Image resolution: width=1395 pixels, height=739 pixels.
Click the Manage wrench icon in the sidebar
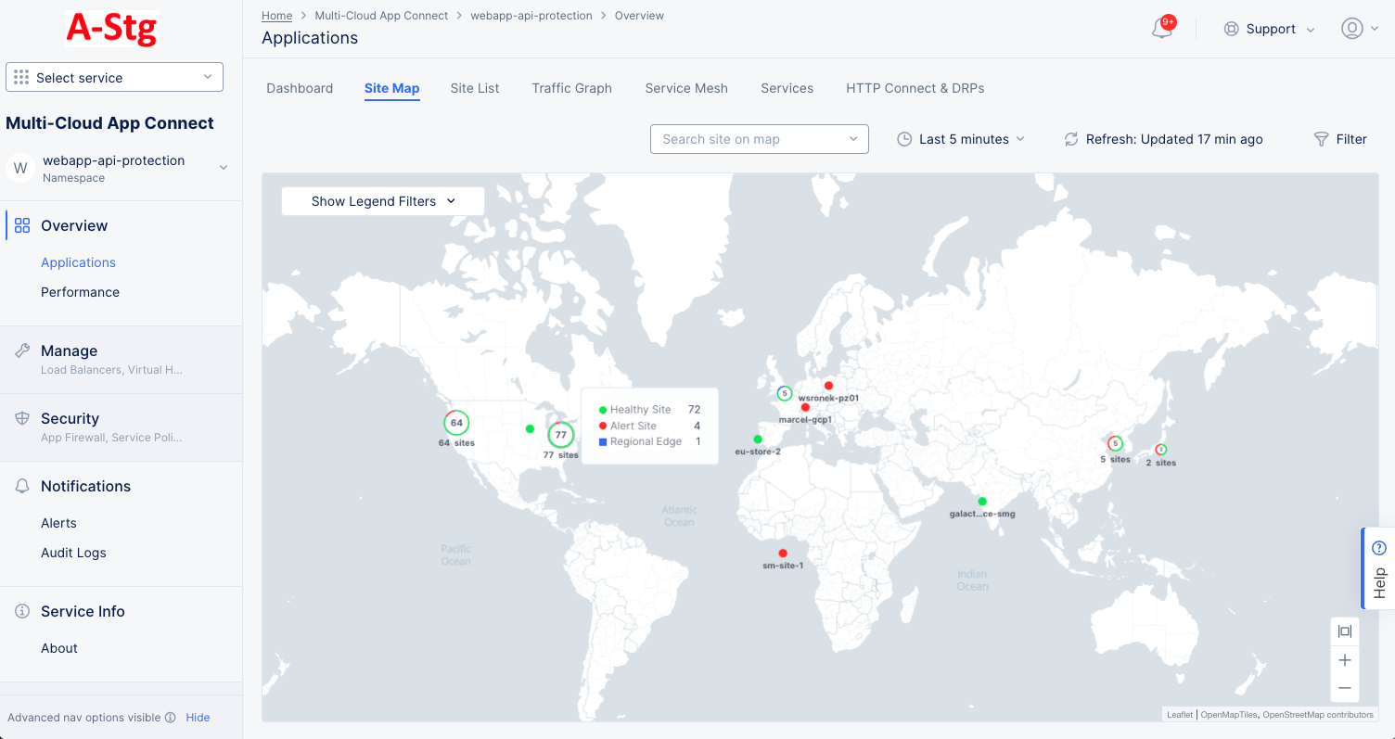point(20,350)
